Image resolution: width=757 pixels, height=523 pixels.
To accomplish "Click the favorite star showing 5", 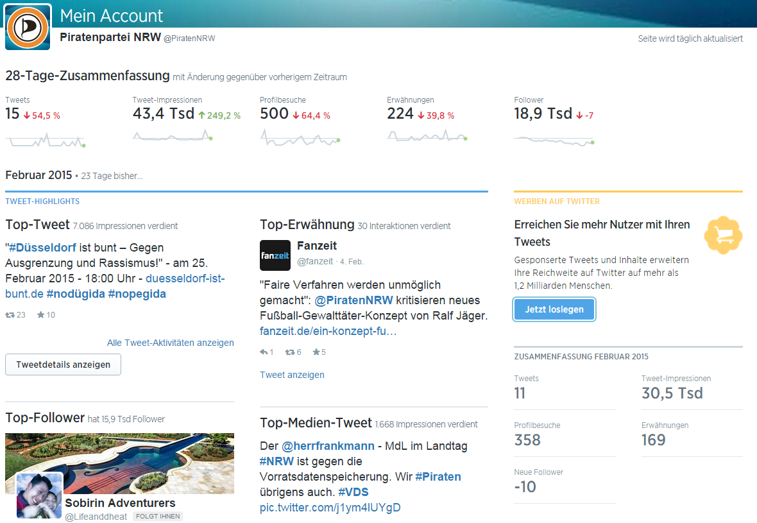I will pyautogui.click(x=316, y=352).
